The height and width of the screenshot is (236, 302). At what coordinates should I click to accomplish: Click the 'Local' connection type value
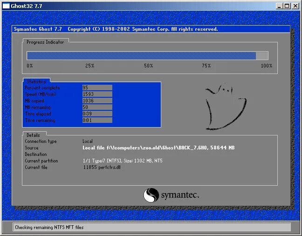coord(88,141)
